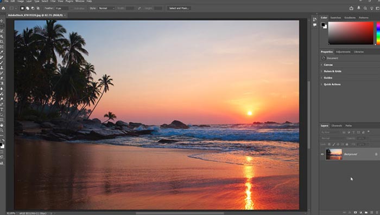
Task: Select the Crop tool
Action: click(2, 41)
